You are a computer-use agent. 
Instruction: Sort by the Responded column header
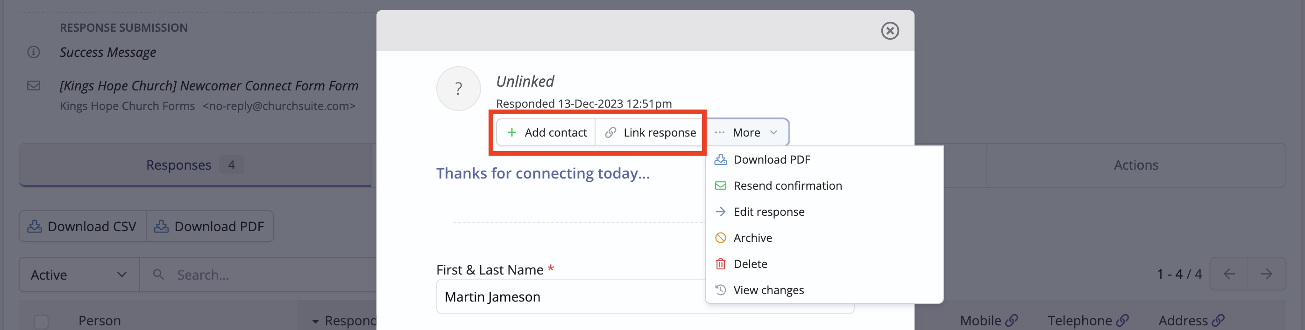[345, 321]
